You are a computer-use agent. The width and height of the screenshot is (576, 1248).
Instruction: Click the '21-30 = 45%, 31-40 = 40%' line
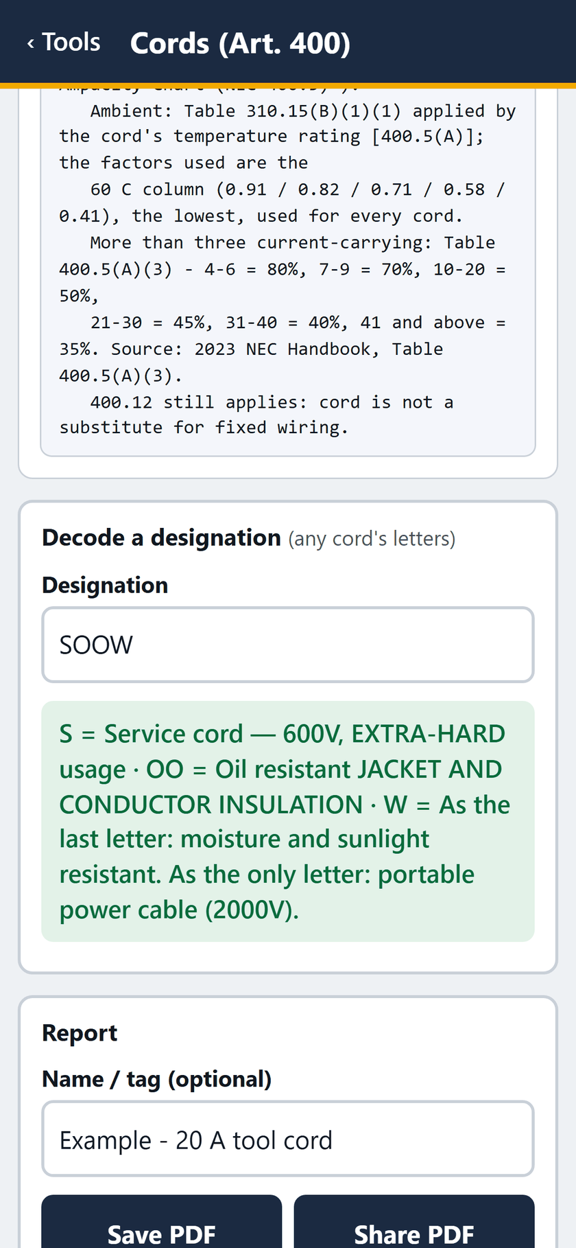coord(298,323)
